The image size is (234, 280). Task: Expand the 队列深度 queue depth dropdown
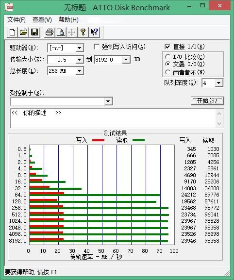218,83
